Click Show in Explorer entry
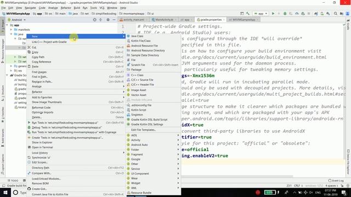Image resolution: width=351 pixels, height=197 pixels. pos(76,142)
